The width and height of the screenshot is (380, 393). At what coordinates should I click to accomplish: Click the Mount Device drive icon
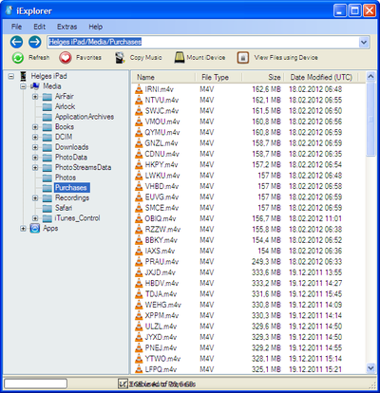tap(180, 58)
